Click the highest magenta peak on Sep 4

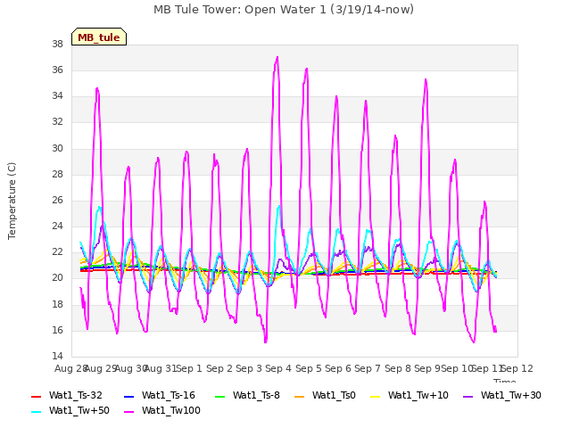277,57
